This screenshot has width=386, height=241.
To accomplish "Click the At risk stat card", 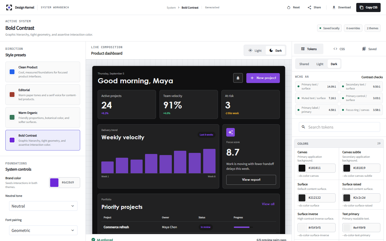I will tap(251, 104).
